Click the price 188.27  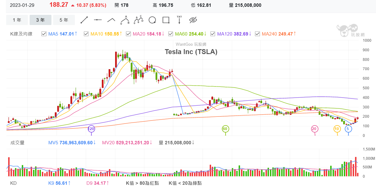coord(59,5)
